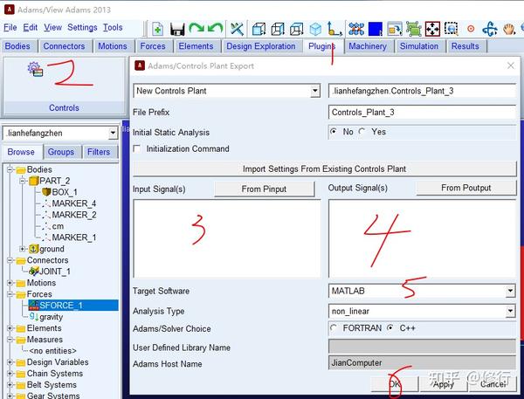Open the lianhefangzhen model selector dropdown
Image resolution: width=524 pixels, height=399 pixels.
click(x=114, y=133)
